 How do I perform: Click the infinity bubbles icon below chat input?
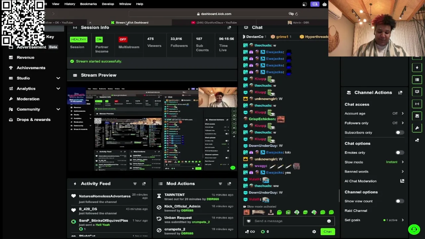[250, 232]
